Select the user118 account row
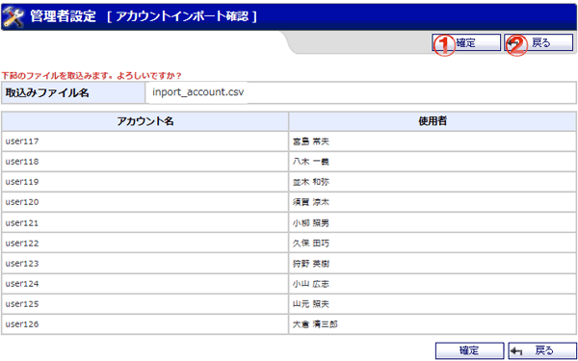Viewport: 578px width, 361px height. tap(289, 162)
